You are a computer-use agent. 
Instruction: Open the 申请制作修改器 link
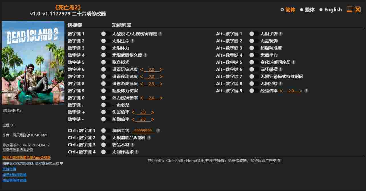click(15, 175)
